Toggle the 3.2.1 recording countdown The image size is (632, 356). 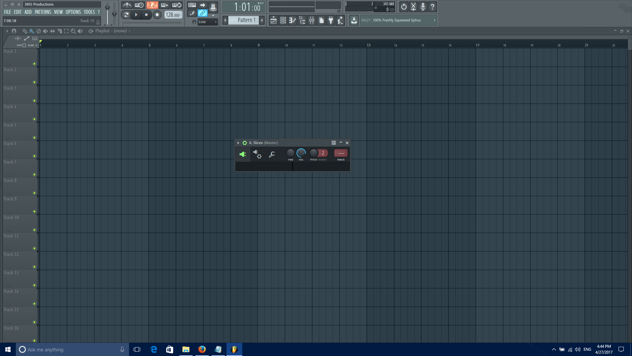(x=152, y=5)
